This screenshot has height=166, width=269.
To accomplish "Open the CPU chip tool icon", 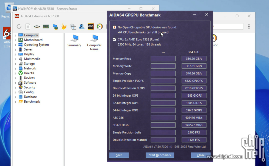I will coord(37,27).
